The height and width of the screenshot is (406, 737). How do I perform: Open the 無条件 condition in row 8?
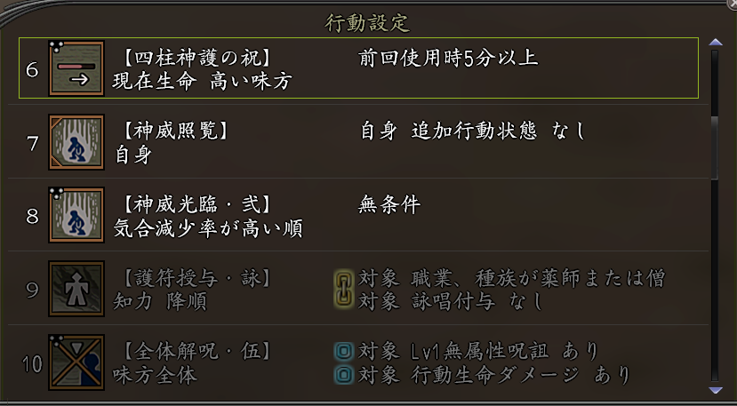point(389,205)
